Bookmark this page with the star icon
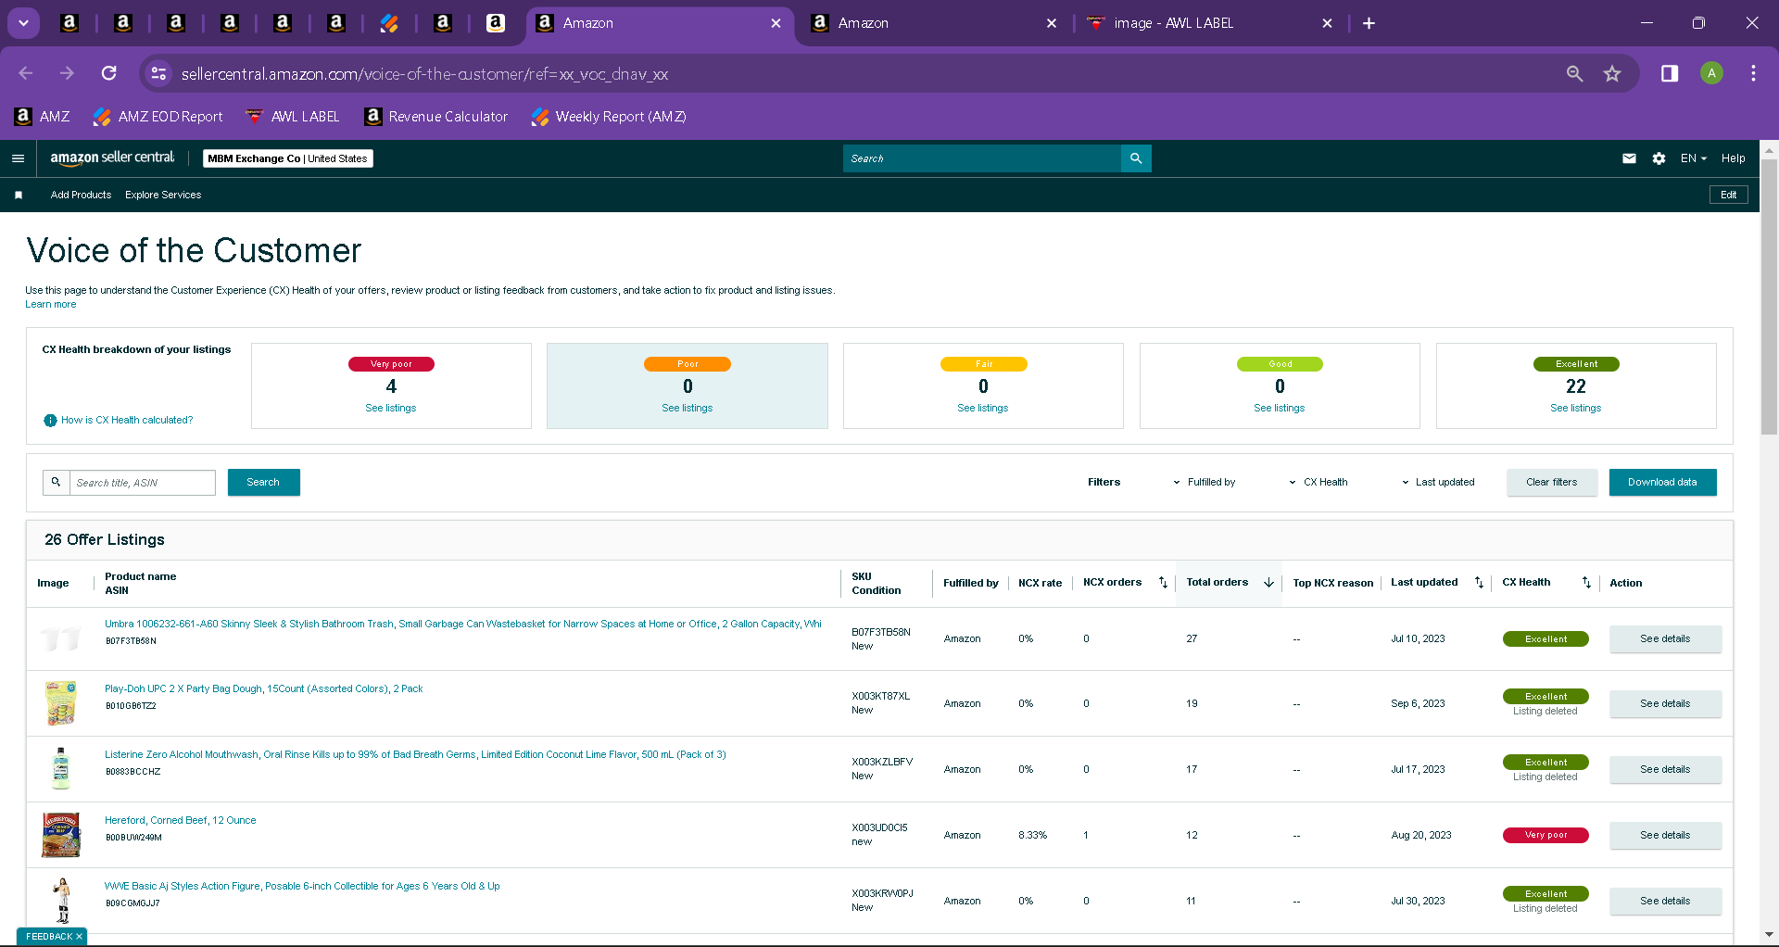The height and width of the screenshot is (947, 1779). (1612, 73)
